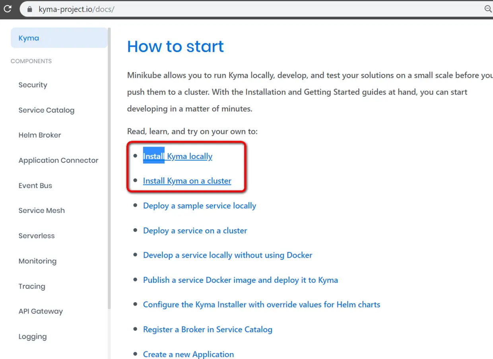
Task: Open Deploy a sample service locally link
Action: (200, 206)
